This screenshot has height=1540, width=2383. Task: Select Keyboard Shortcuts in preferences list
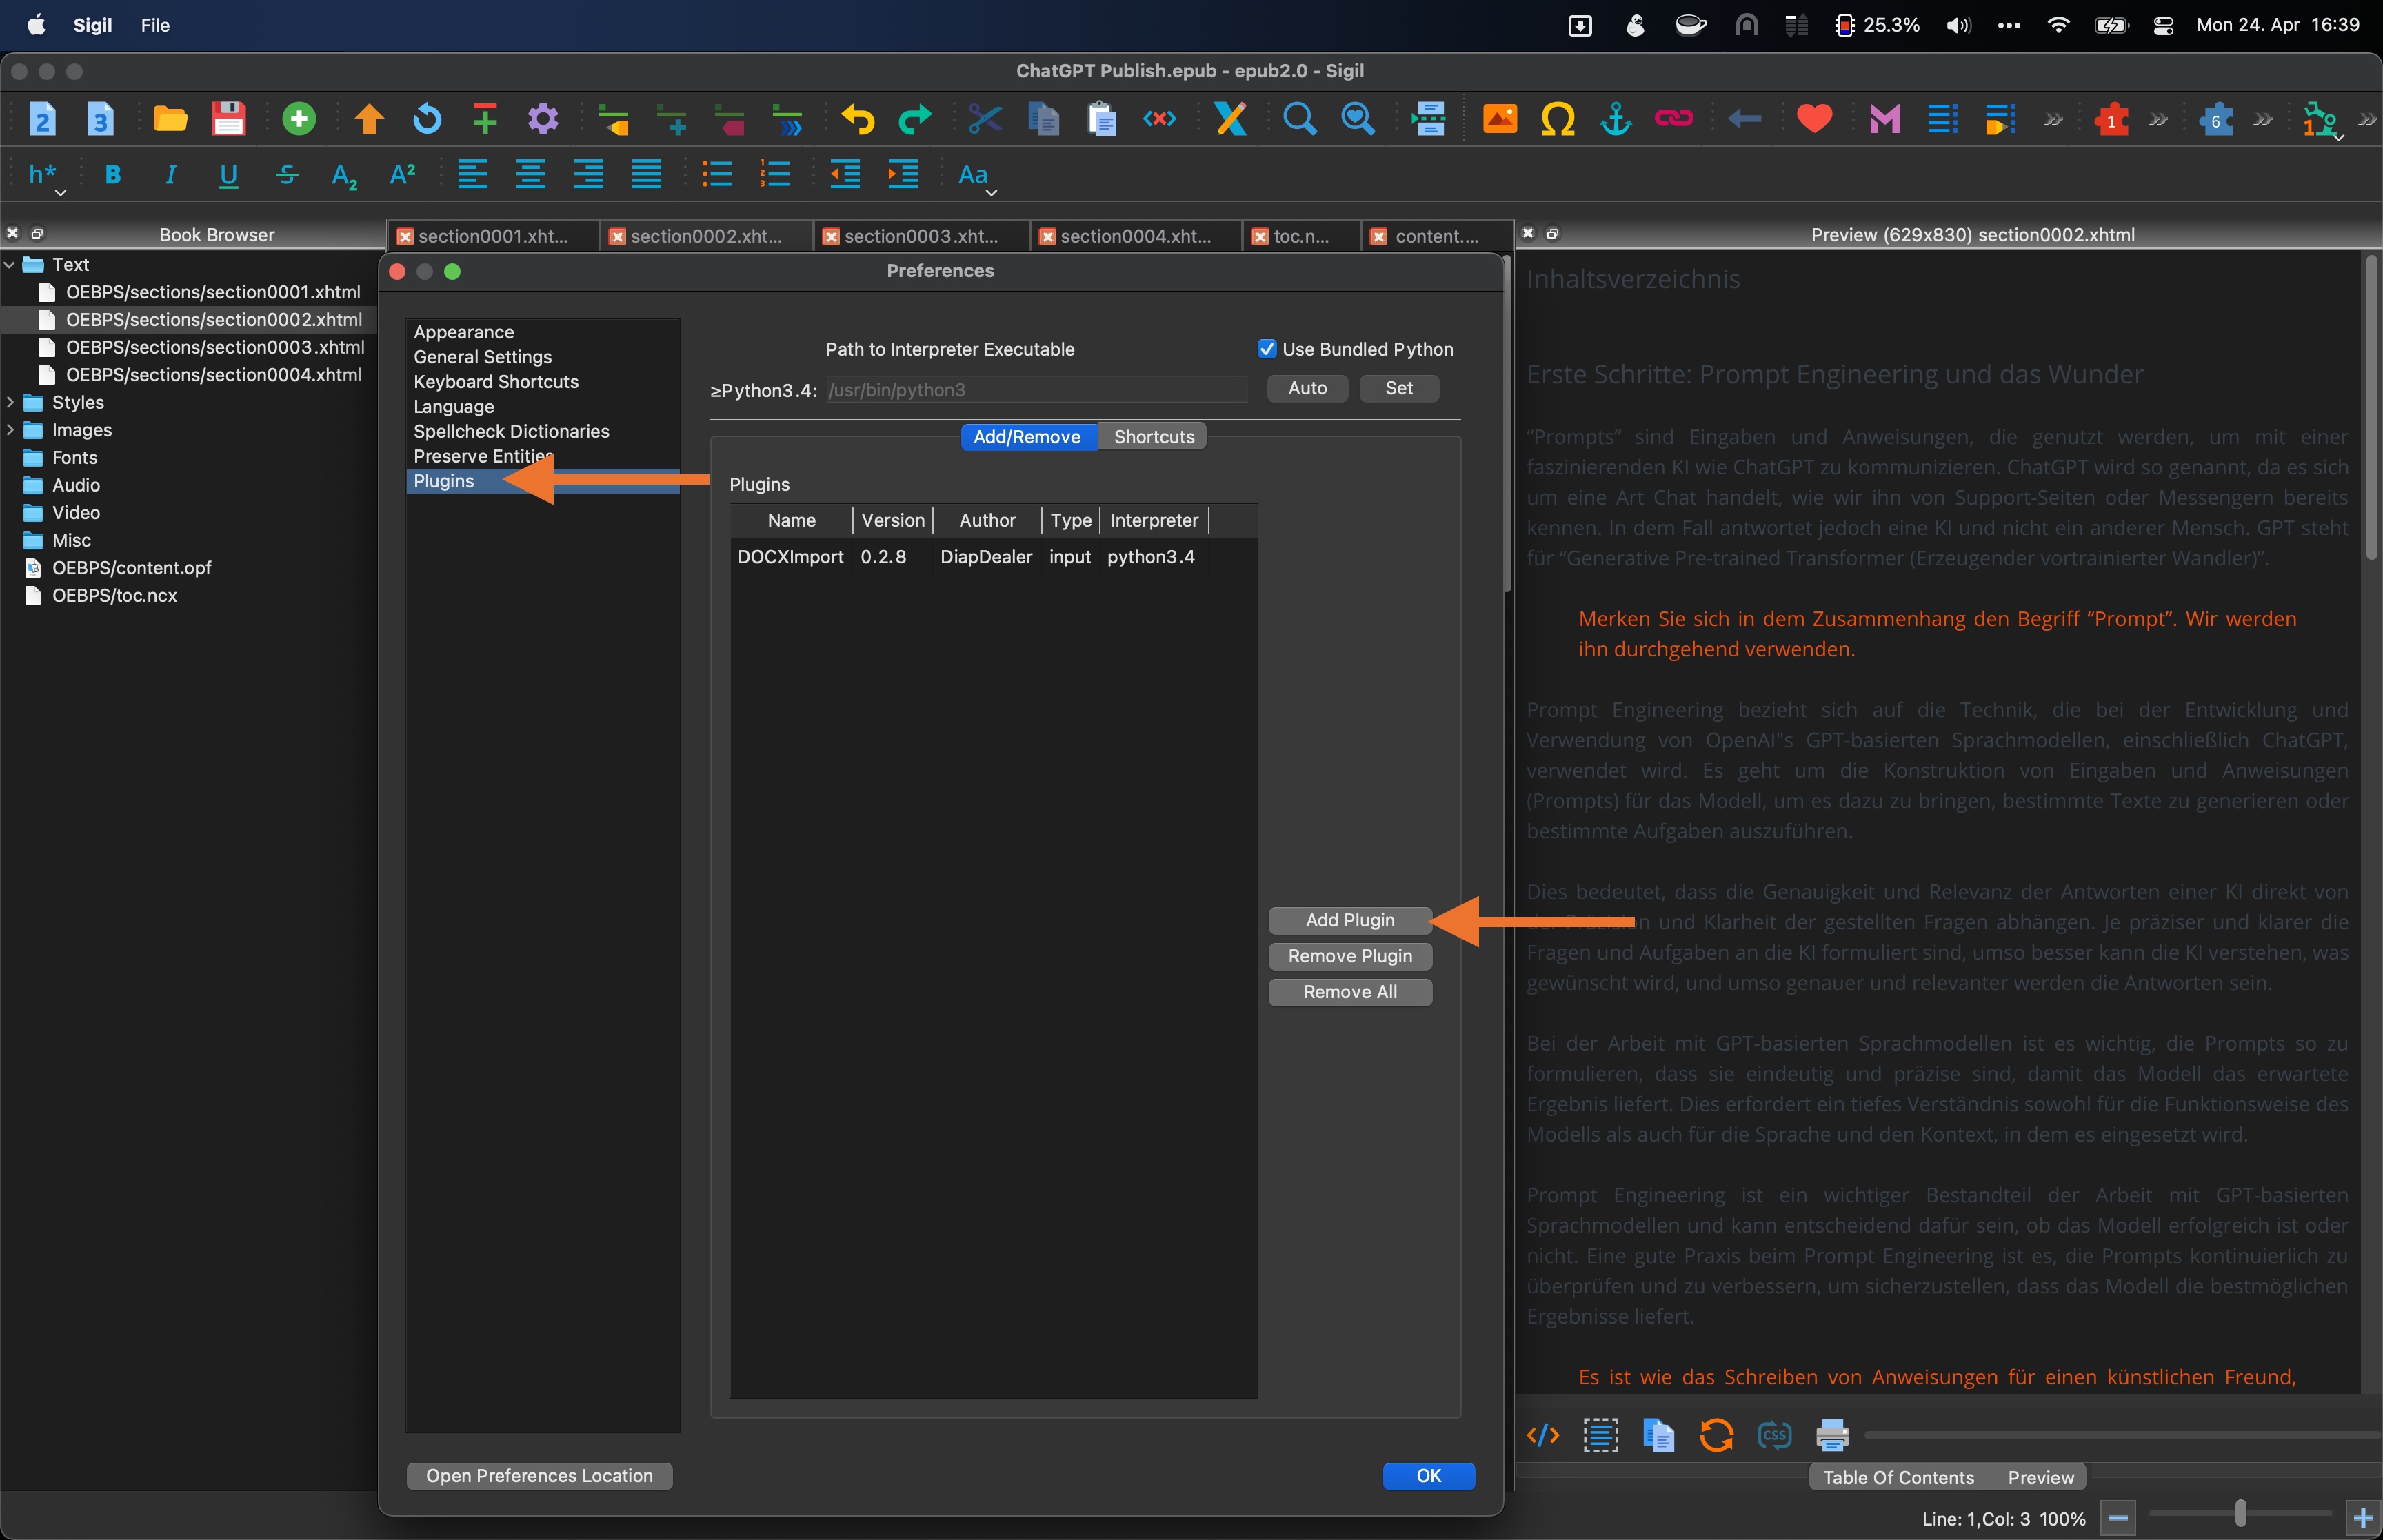496,382
